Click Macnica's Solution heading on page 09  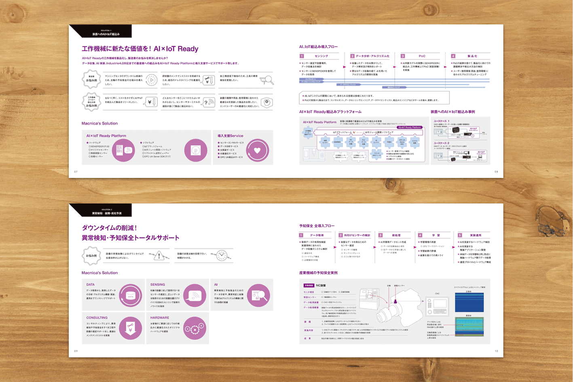[99, 273]
